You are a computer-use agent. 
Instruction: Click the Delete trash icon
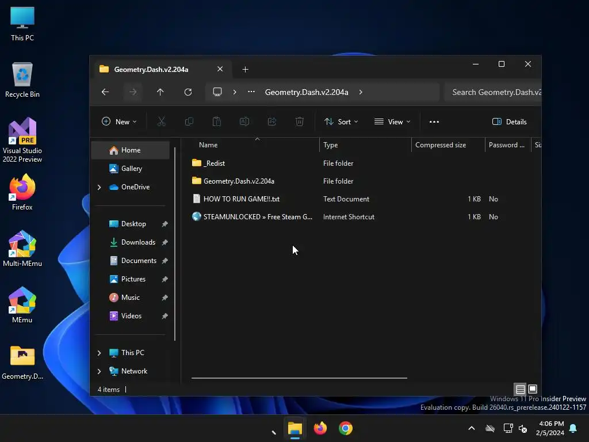coord(300,122)
